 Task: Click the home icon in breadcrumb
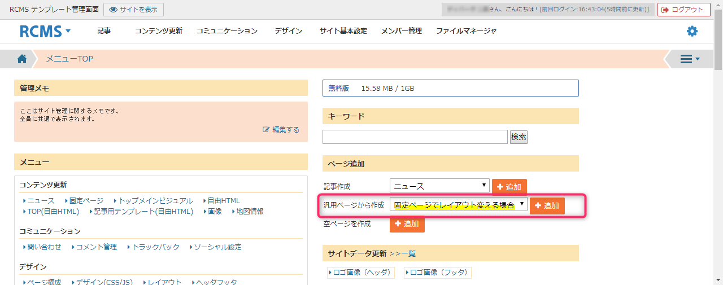[22, 59]
